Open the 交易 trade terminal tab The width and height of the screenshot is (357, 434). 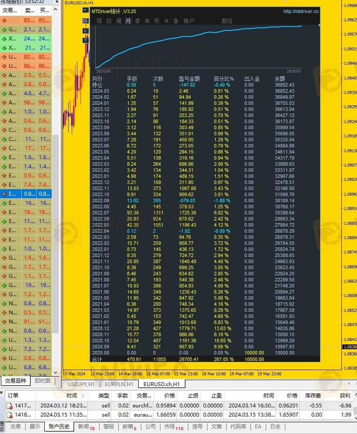tap(16, 427)
